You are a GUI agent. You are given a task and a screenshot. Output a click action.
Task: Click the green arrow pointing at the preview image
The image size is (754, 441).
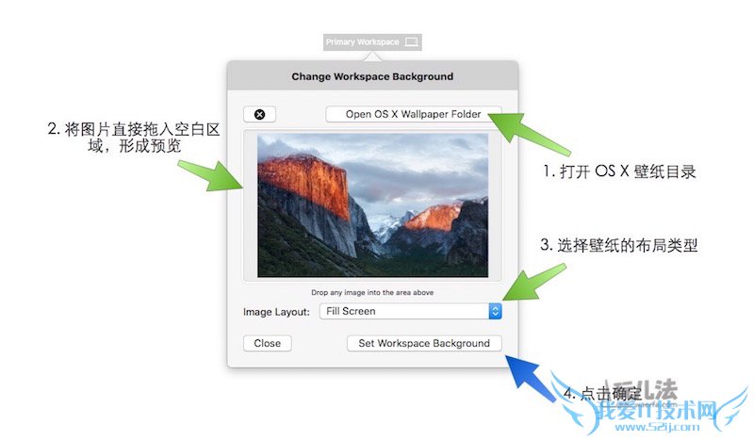(x=211, y=175)
